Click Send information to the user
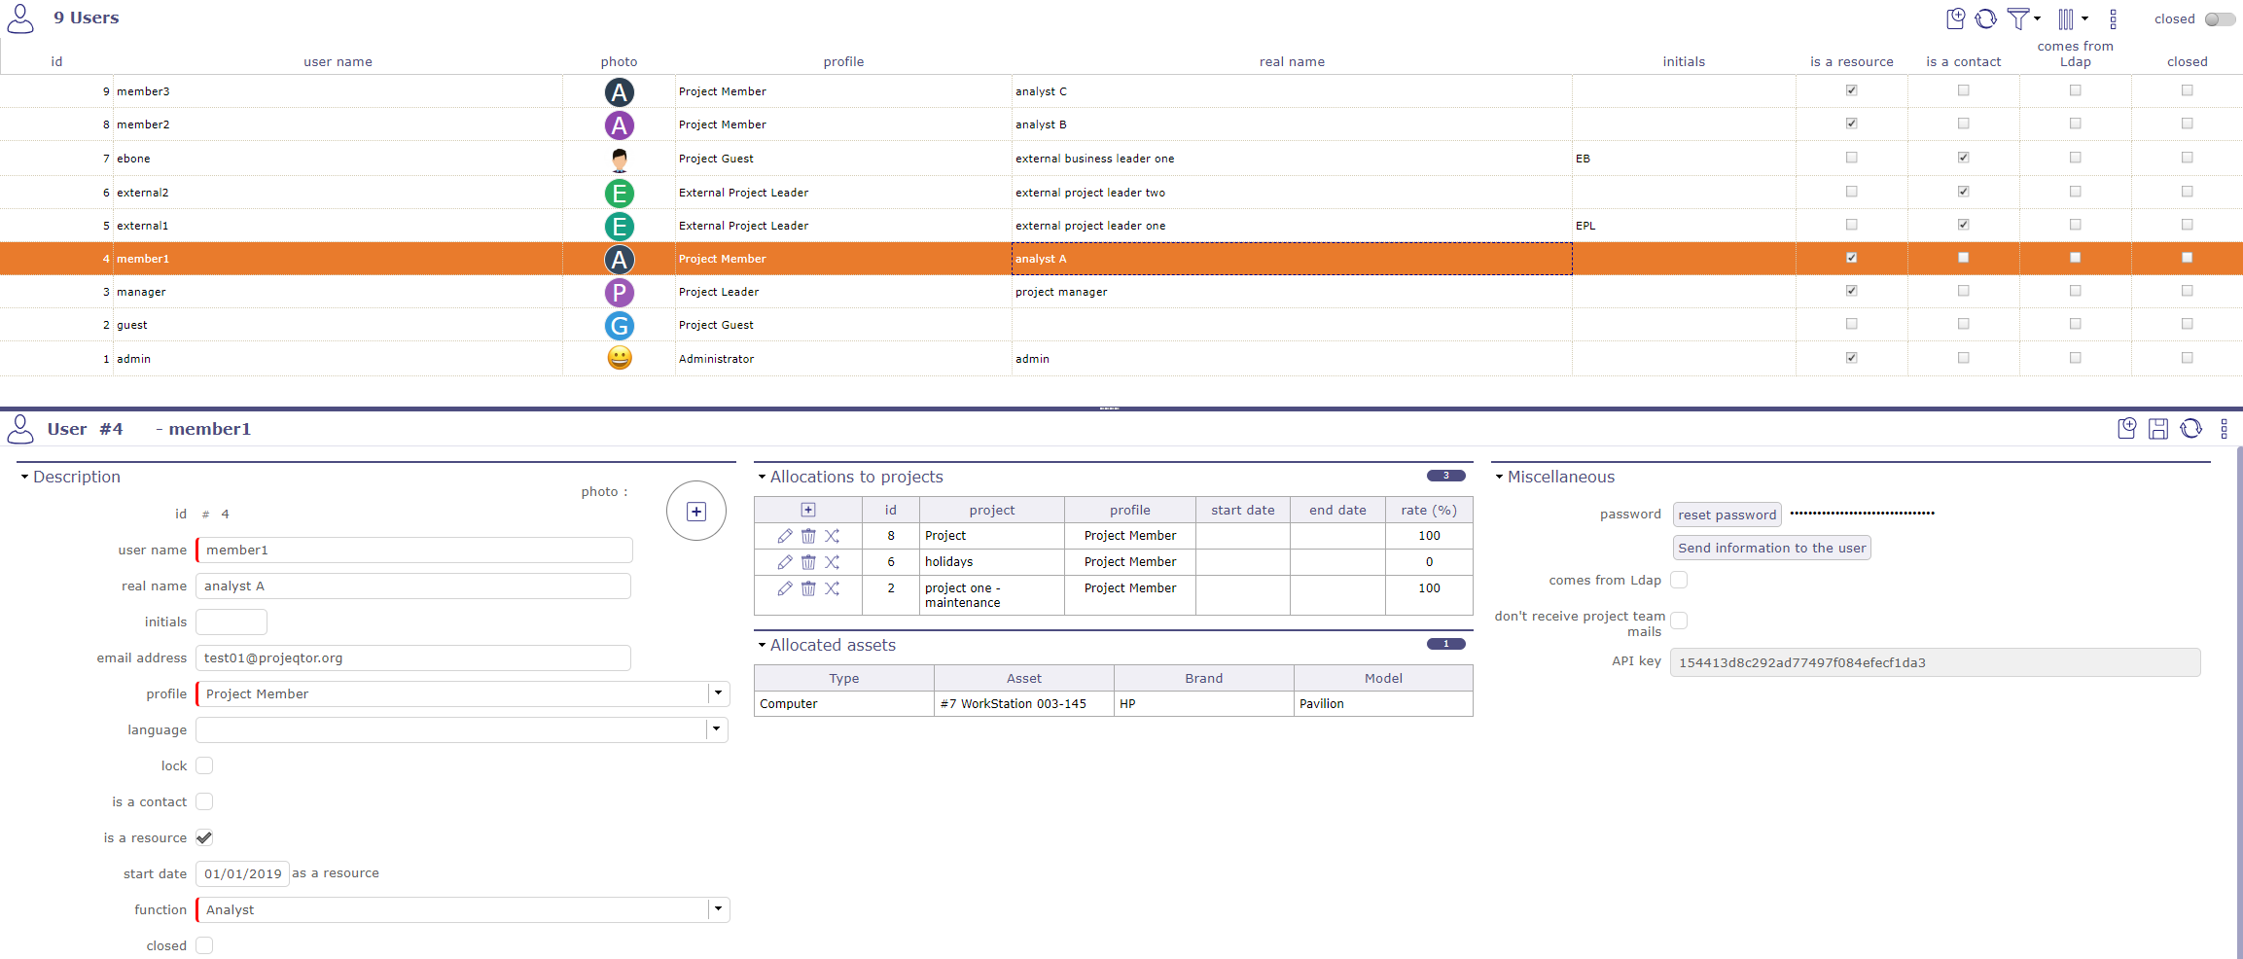The height and width of the screenshot is (959, 2243). click(1770, 548)
